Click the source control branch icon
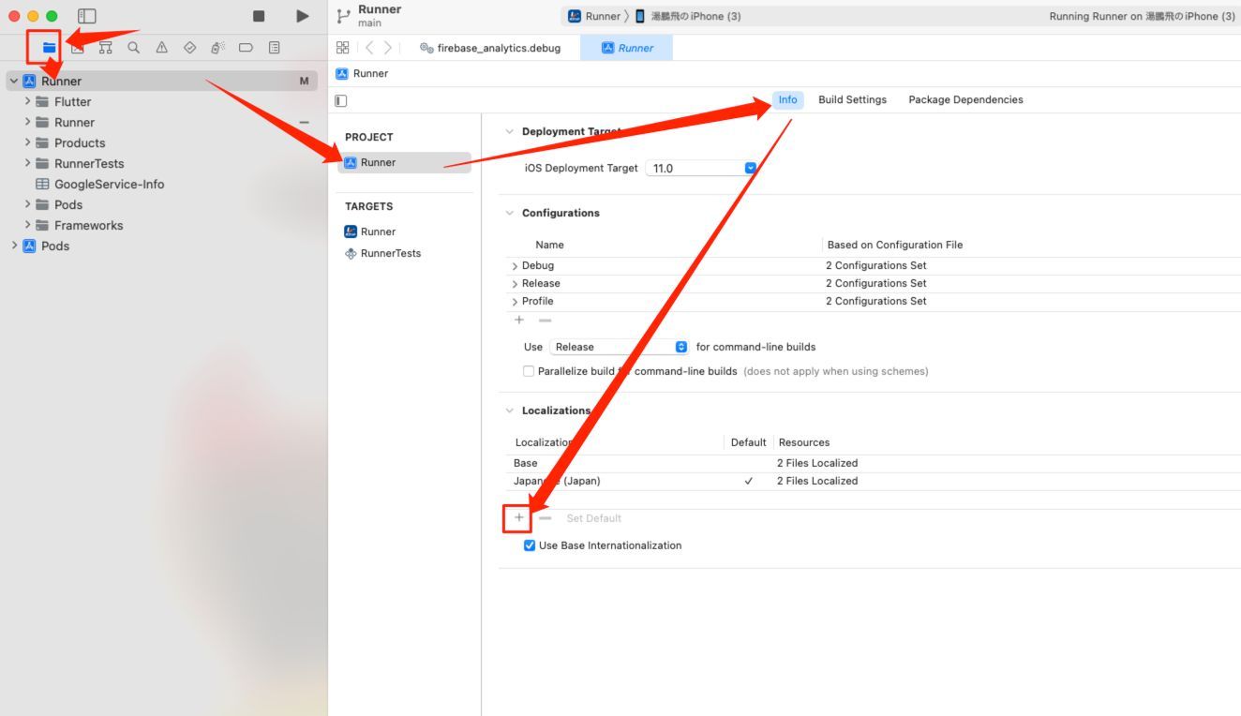1241x716 pixels. pos(343,16)
